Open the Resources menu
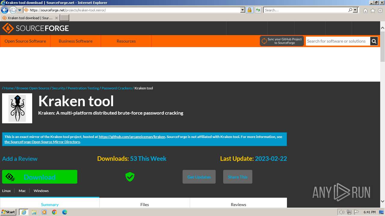 (x=126, y=41)
